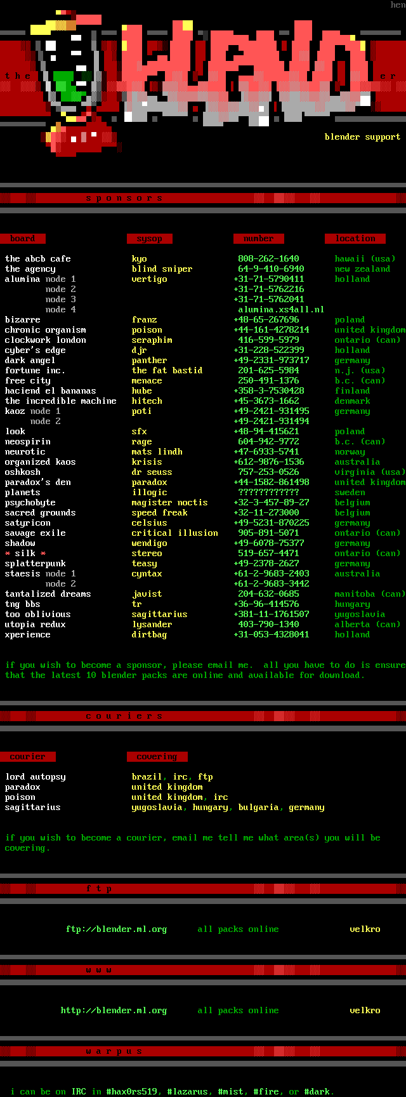Click the "couriers" section header bar

pos(203,716)
